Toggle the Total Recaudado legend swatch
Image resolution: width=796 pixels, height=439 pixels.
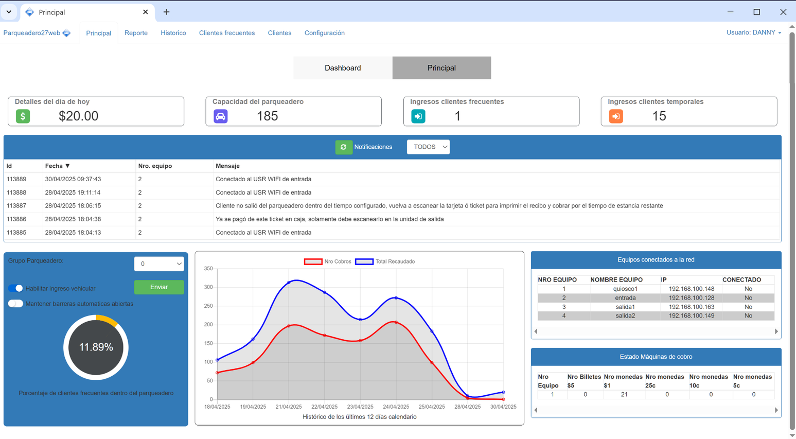tap(364, 261)
